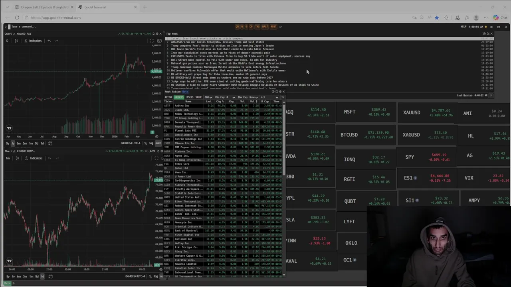Redo action in XAUUSD chart
Image resolution: width=511 pixels, height=287 pixels.
click(57, 41)
